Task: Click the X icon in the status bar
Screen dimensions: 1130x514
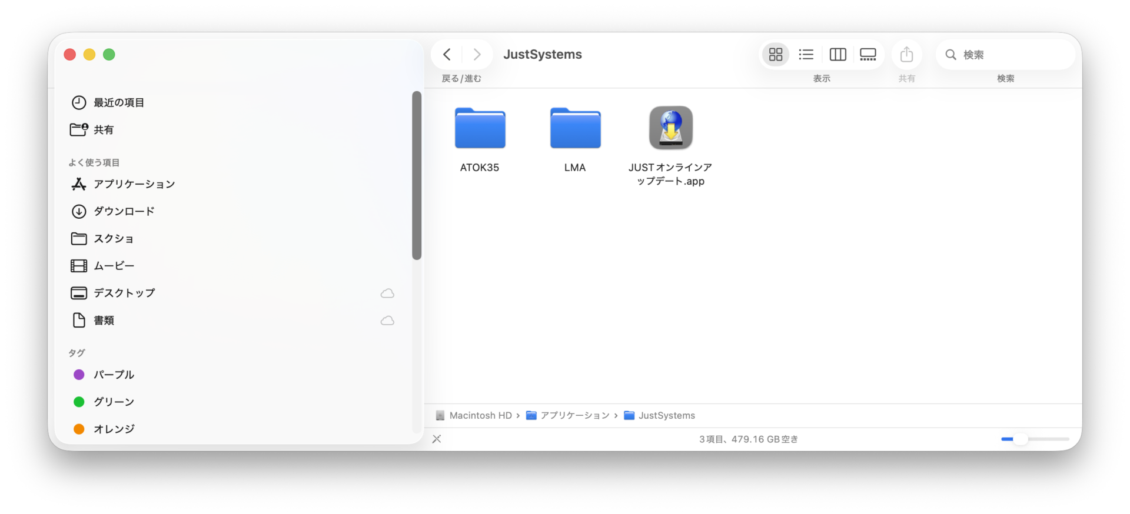Action: pos(437,439)
